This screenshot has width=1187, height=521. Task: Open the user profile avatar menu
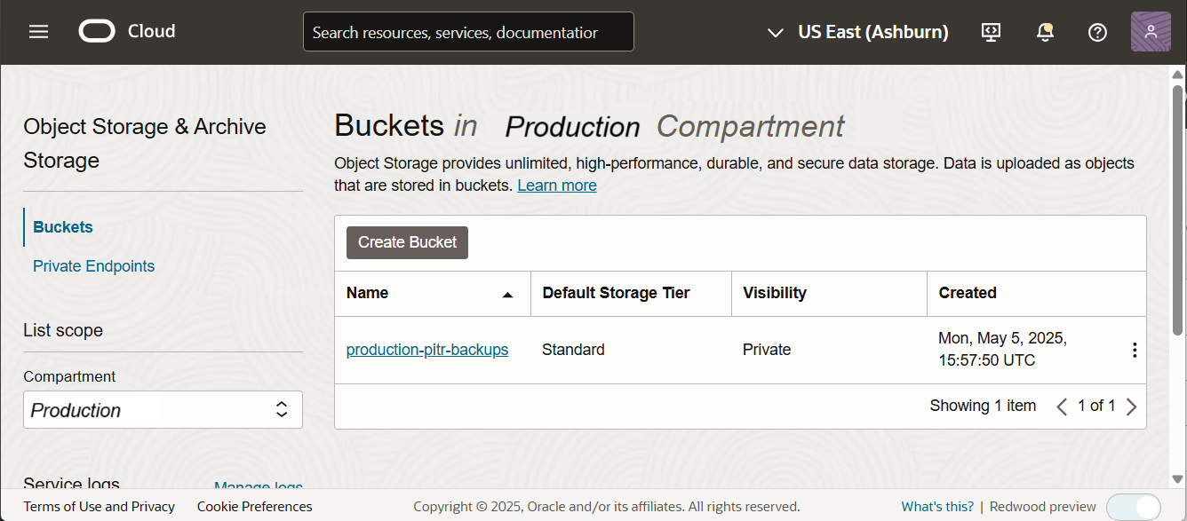[x=1150, y=32]
